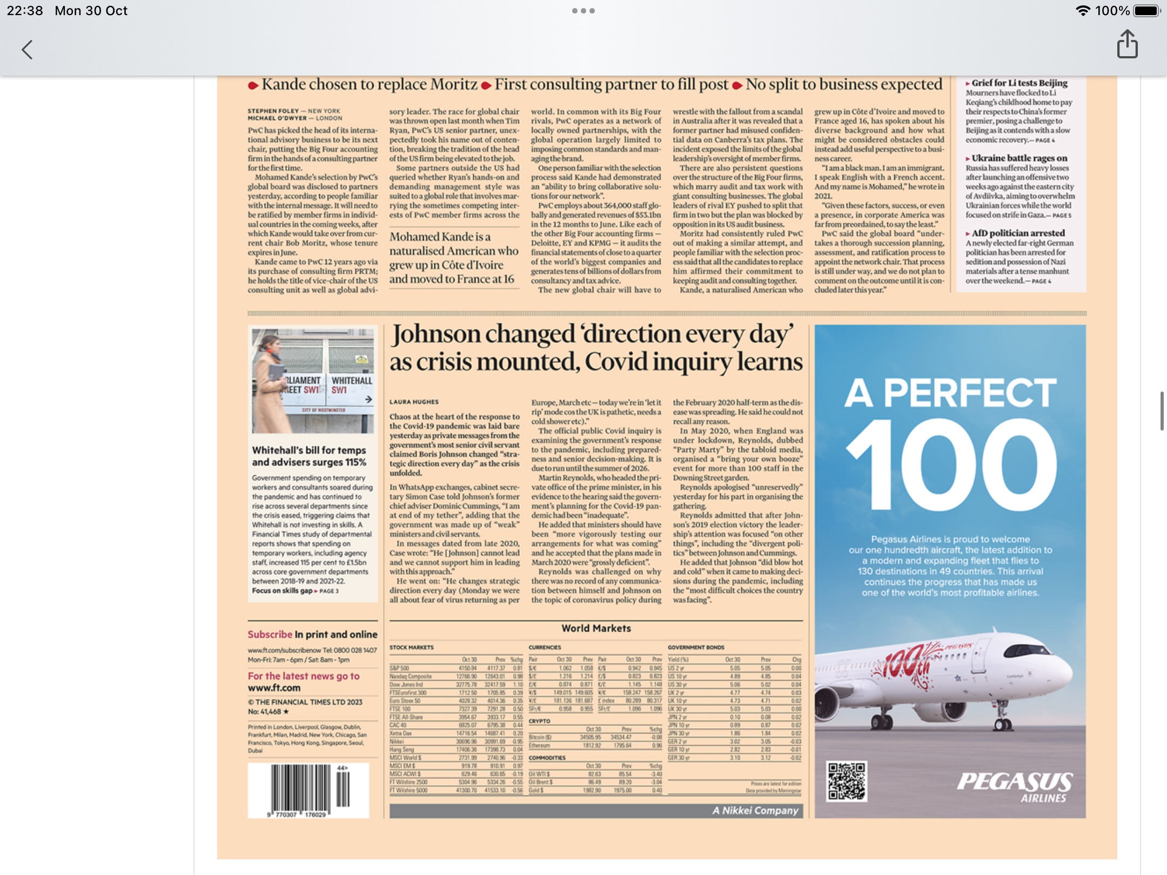The width and height of the screenshot is (1167, 875).
Task: Select the Ethereum row
Action: pos(595,745)
